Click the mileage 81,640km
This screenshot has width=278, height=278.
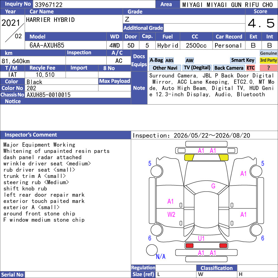coord(16,61)
